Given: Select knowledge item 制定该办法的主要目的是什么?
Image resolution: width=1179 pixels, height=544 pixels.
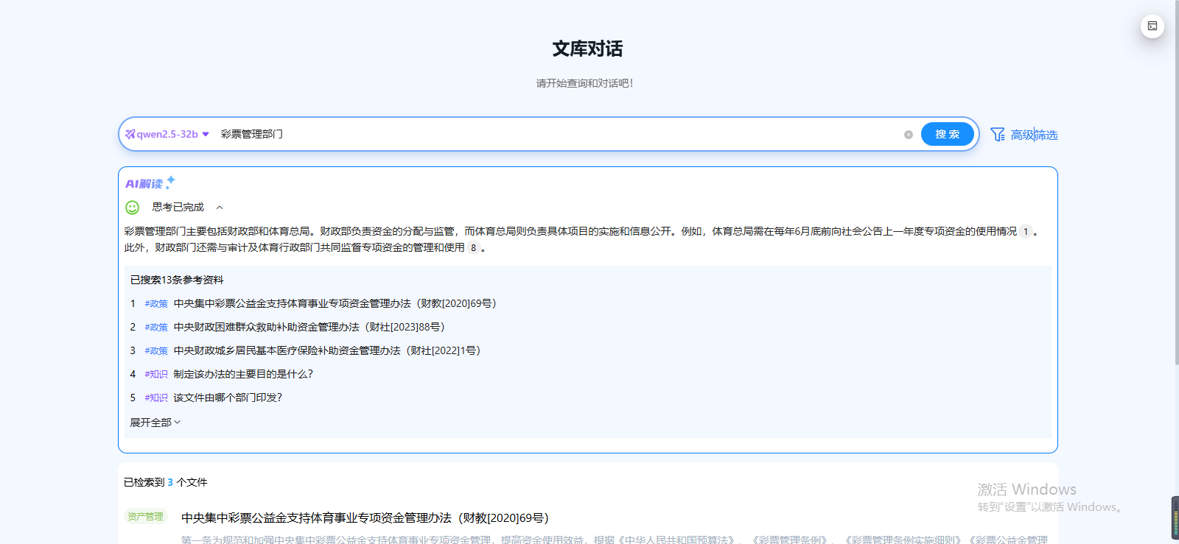Looking at the screenshot, I should [243, 374].
